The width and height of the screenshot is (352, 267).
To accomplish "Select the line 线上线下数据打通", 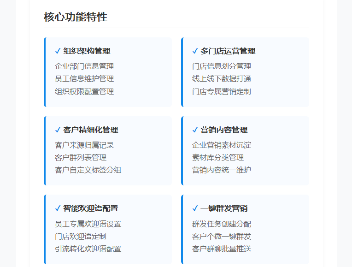I will [222, 79].
